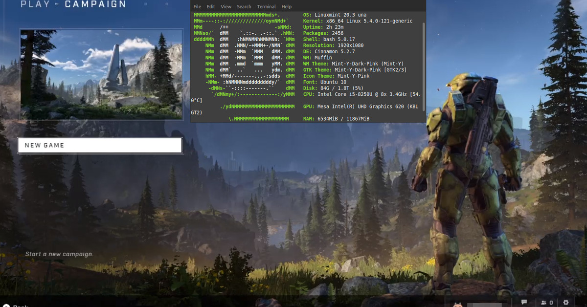Click the 'CPU: Intel Core i5-8250U' line
587x307 pixels.
click(x=362, y=94)
